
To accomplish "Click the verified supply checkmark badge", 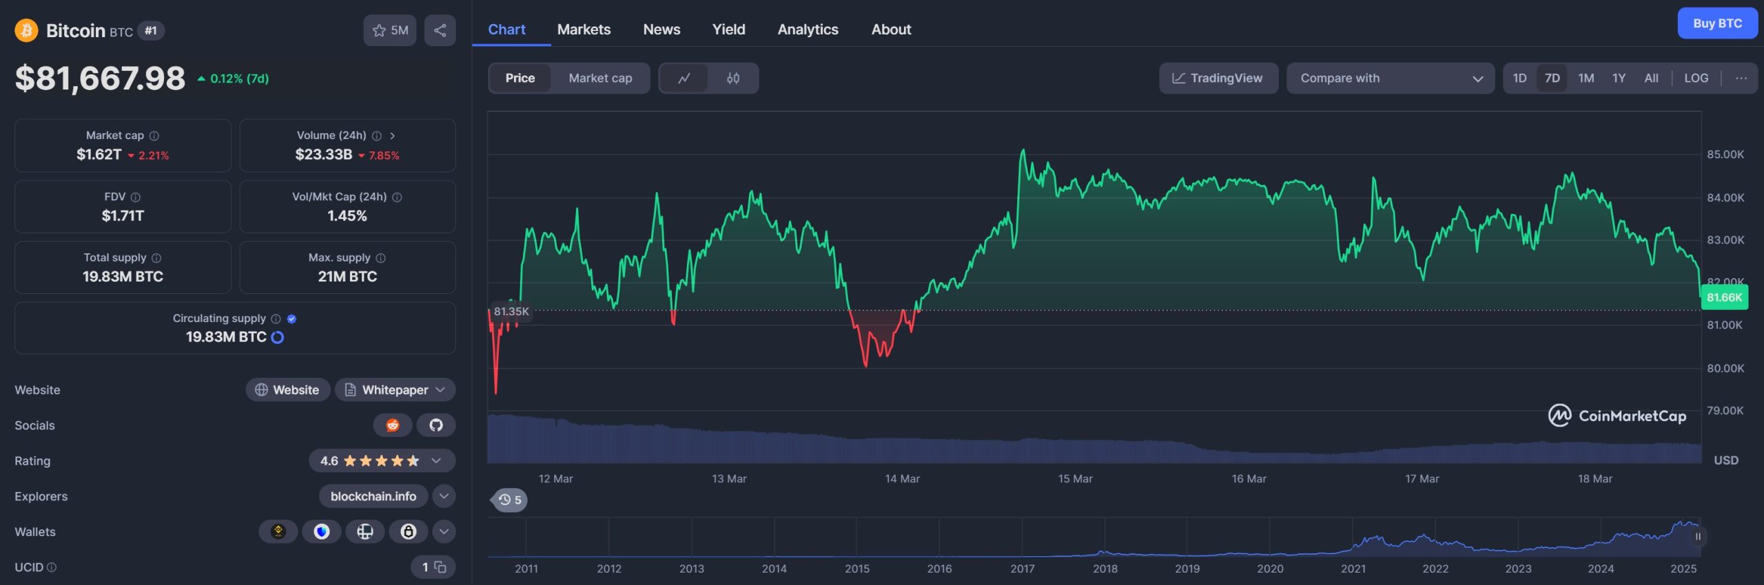I will tap(291, 319).
